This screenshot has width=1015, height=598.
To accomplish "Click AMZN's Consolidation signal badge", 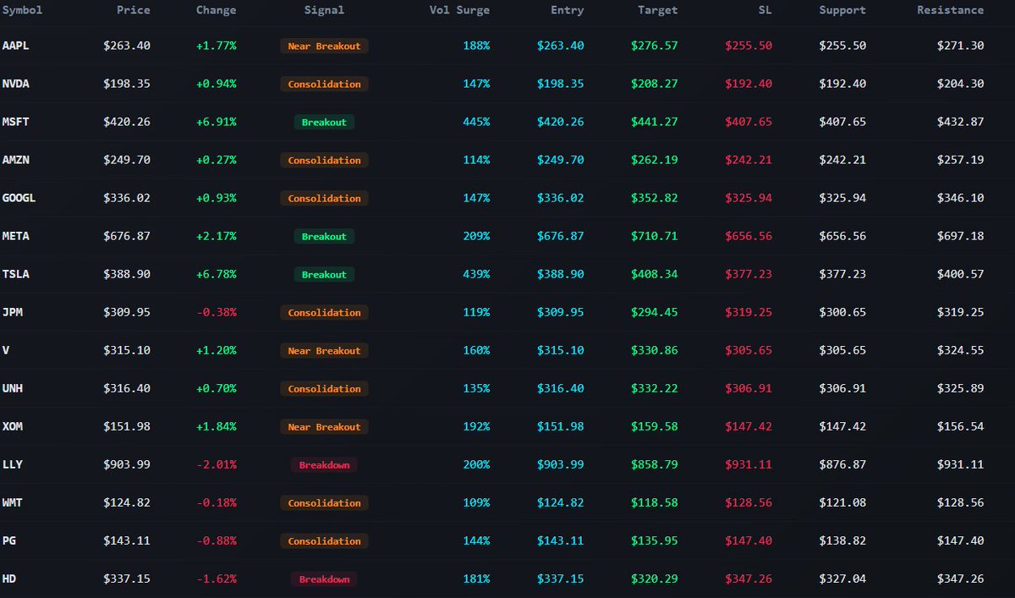I will [324, 160].
